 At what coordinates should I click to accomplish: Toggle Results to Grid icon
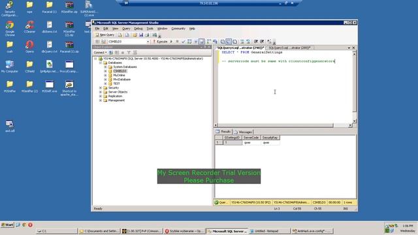229,42
